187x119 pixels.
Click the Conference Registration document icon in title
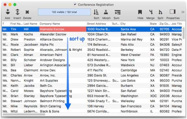(75, 5)
